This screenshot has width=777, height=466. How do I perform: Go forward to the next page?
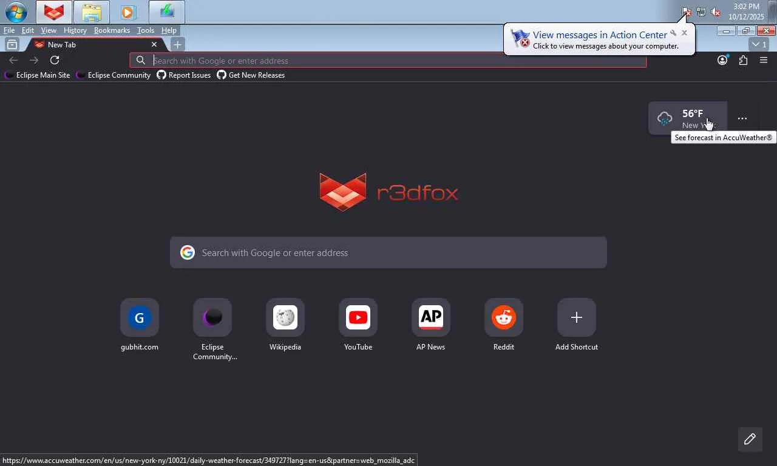pos(34,60)
